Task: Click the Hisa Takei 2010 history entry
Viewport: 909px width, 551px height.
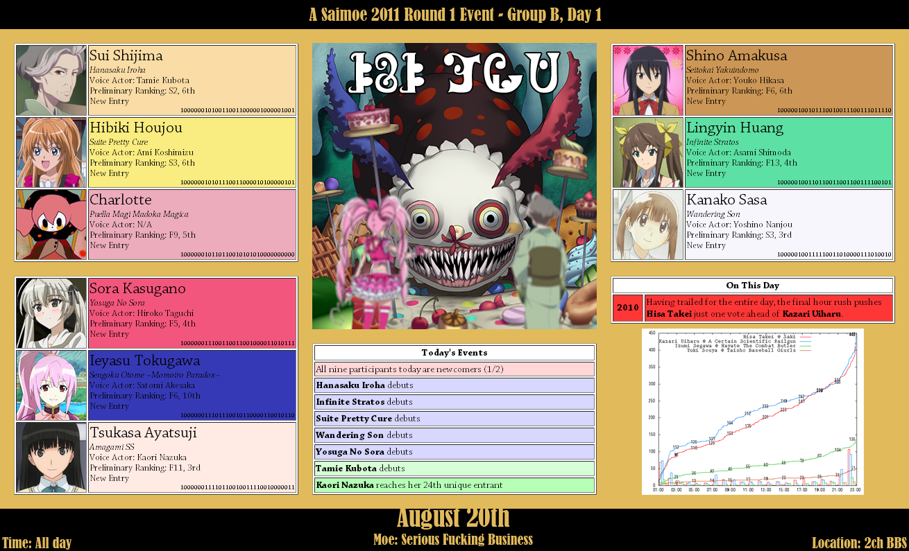Action: click(769, 308)
